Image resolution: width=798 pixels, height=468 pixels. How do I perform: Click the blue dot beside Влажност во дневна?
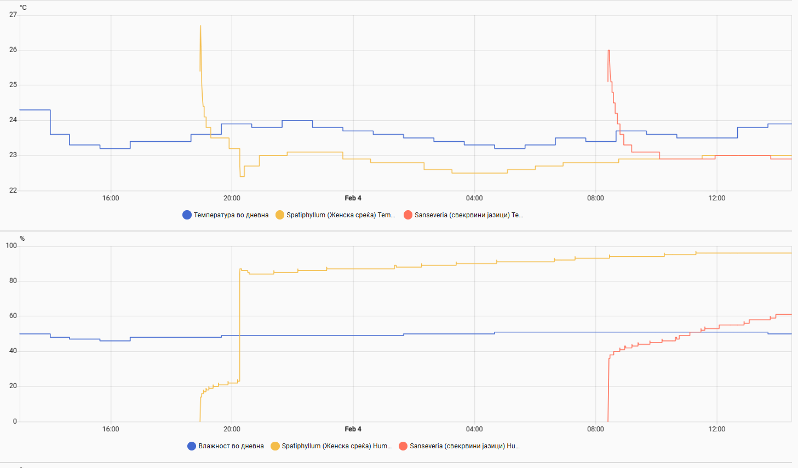[192, 446]
